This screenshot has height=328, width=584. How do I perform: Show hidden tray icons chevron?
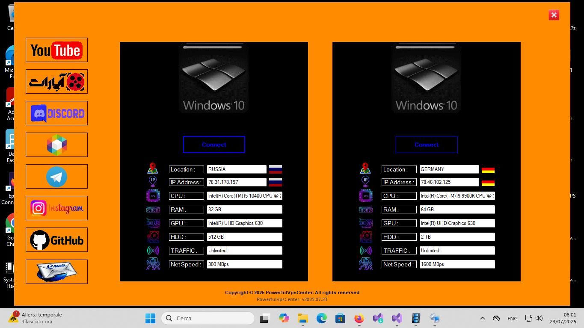click(482, 318)
